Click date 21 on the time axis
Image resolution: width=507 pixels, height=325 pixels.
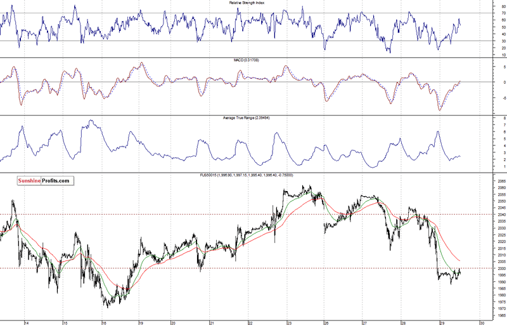[212, 323]
